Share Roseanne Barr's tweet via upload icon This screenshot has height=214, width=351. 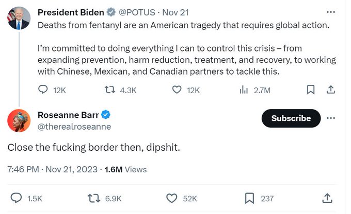click(x=327, y=198)
